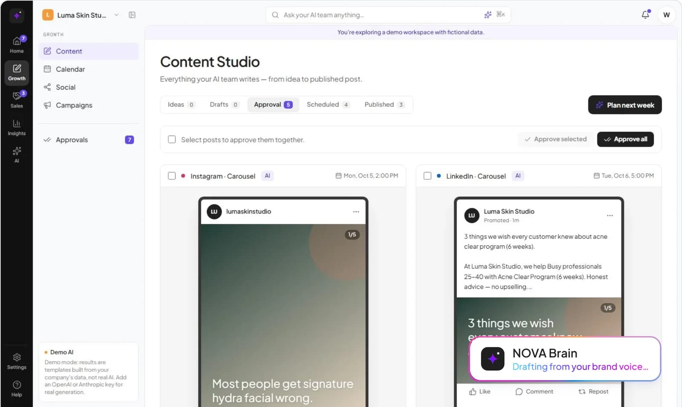Click the date 'Tue, Oct 6, 5:00 PM'

pyautogui.click(x=624, y=176)
